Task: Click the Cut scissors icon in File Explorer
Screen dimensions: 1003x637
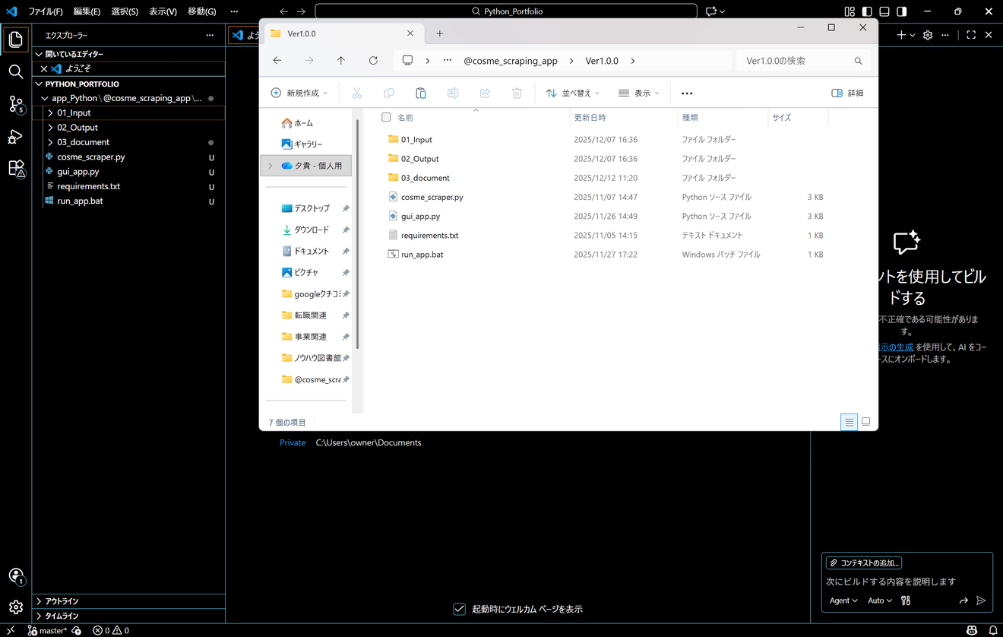Action: pos(356,93)
